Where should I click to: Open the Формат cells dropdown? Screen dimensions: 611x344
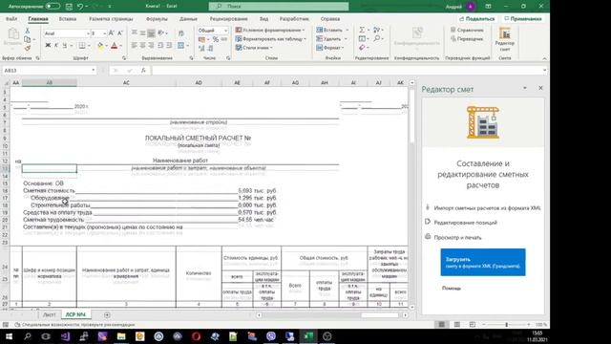click(330, 48)
